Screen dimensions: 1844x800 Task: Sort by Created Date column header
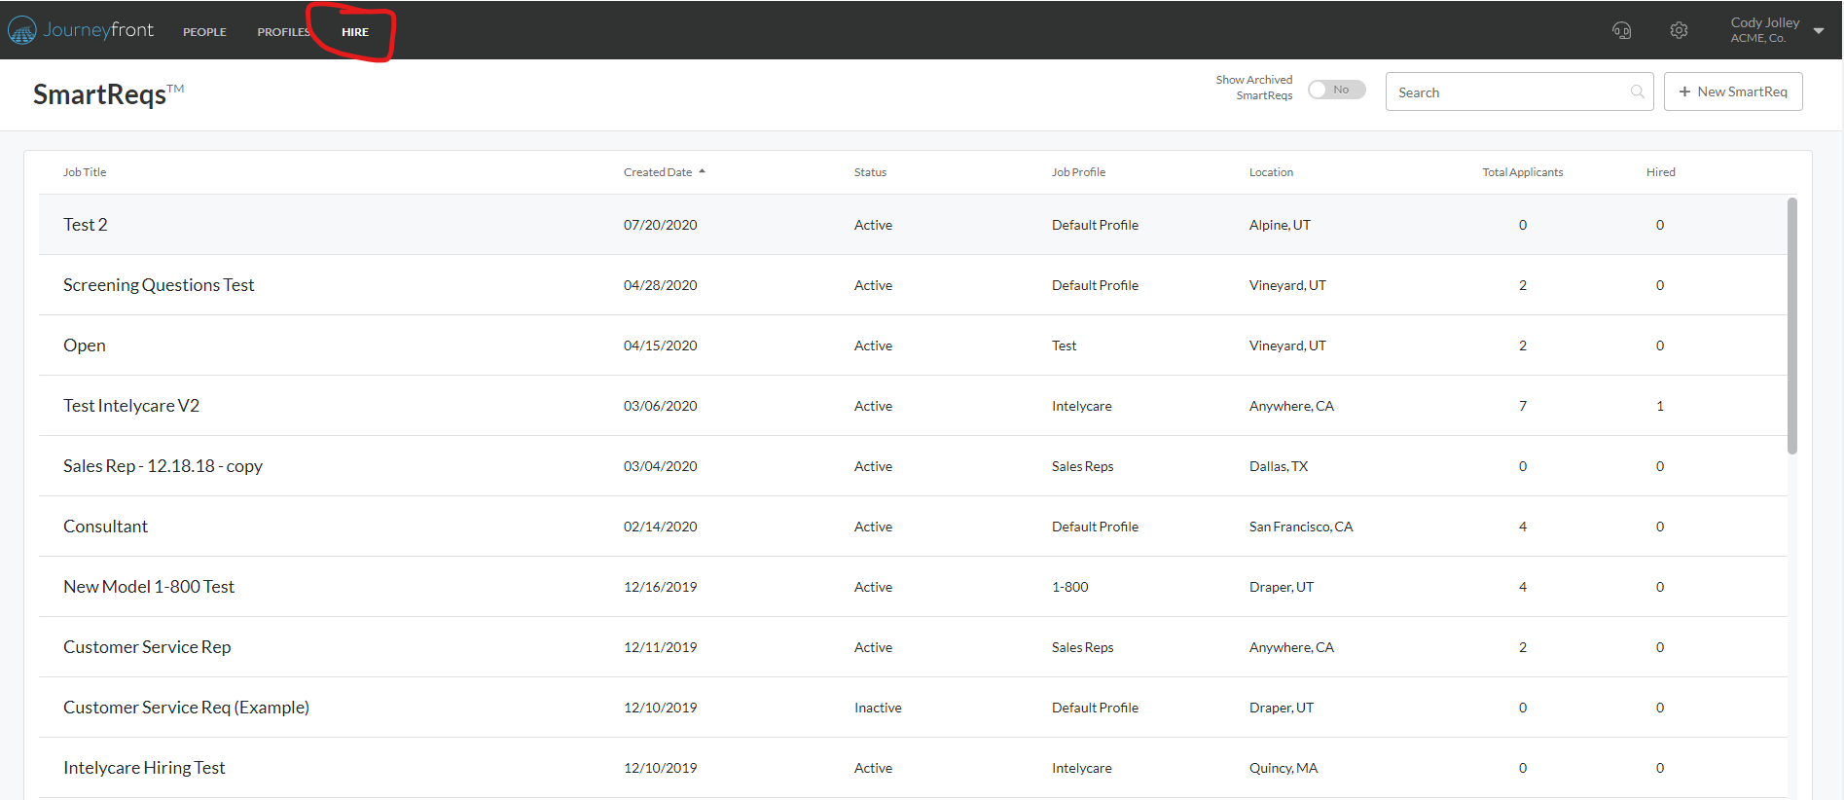click(x=658, y=172)
